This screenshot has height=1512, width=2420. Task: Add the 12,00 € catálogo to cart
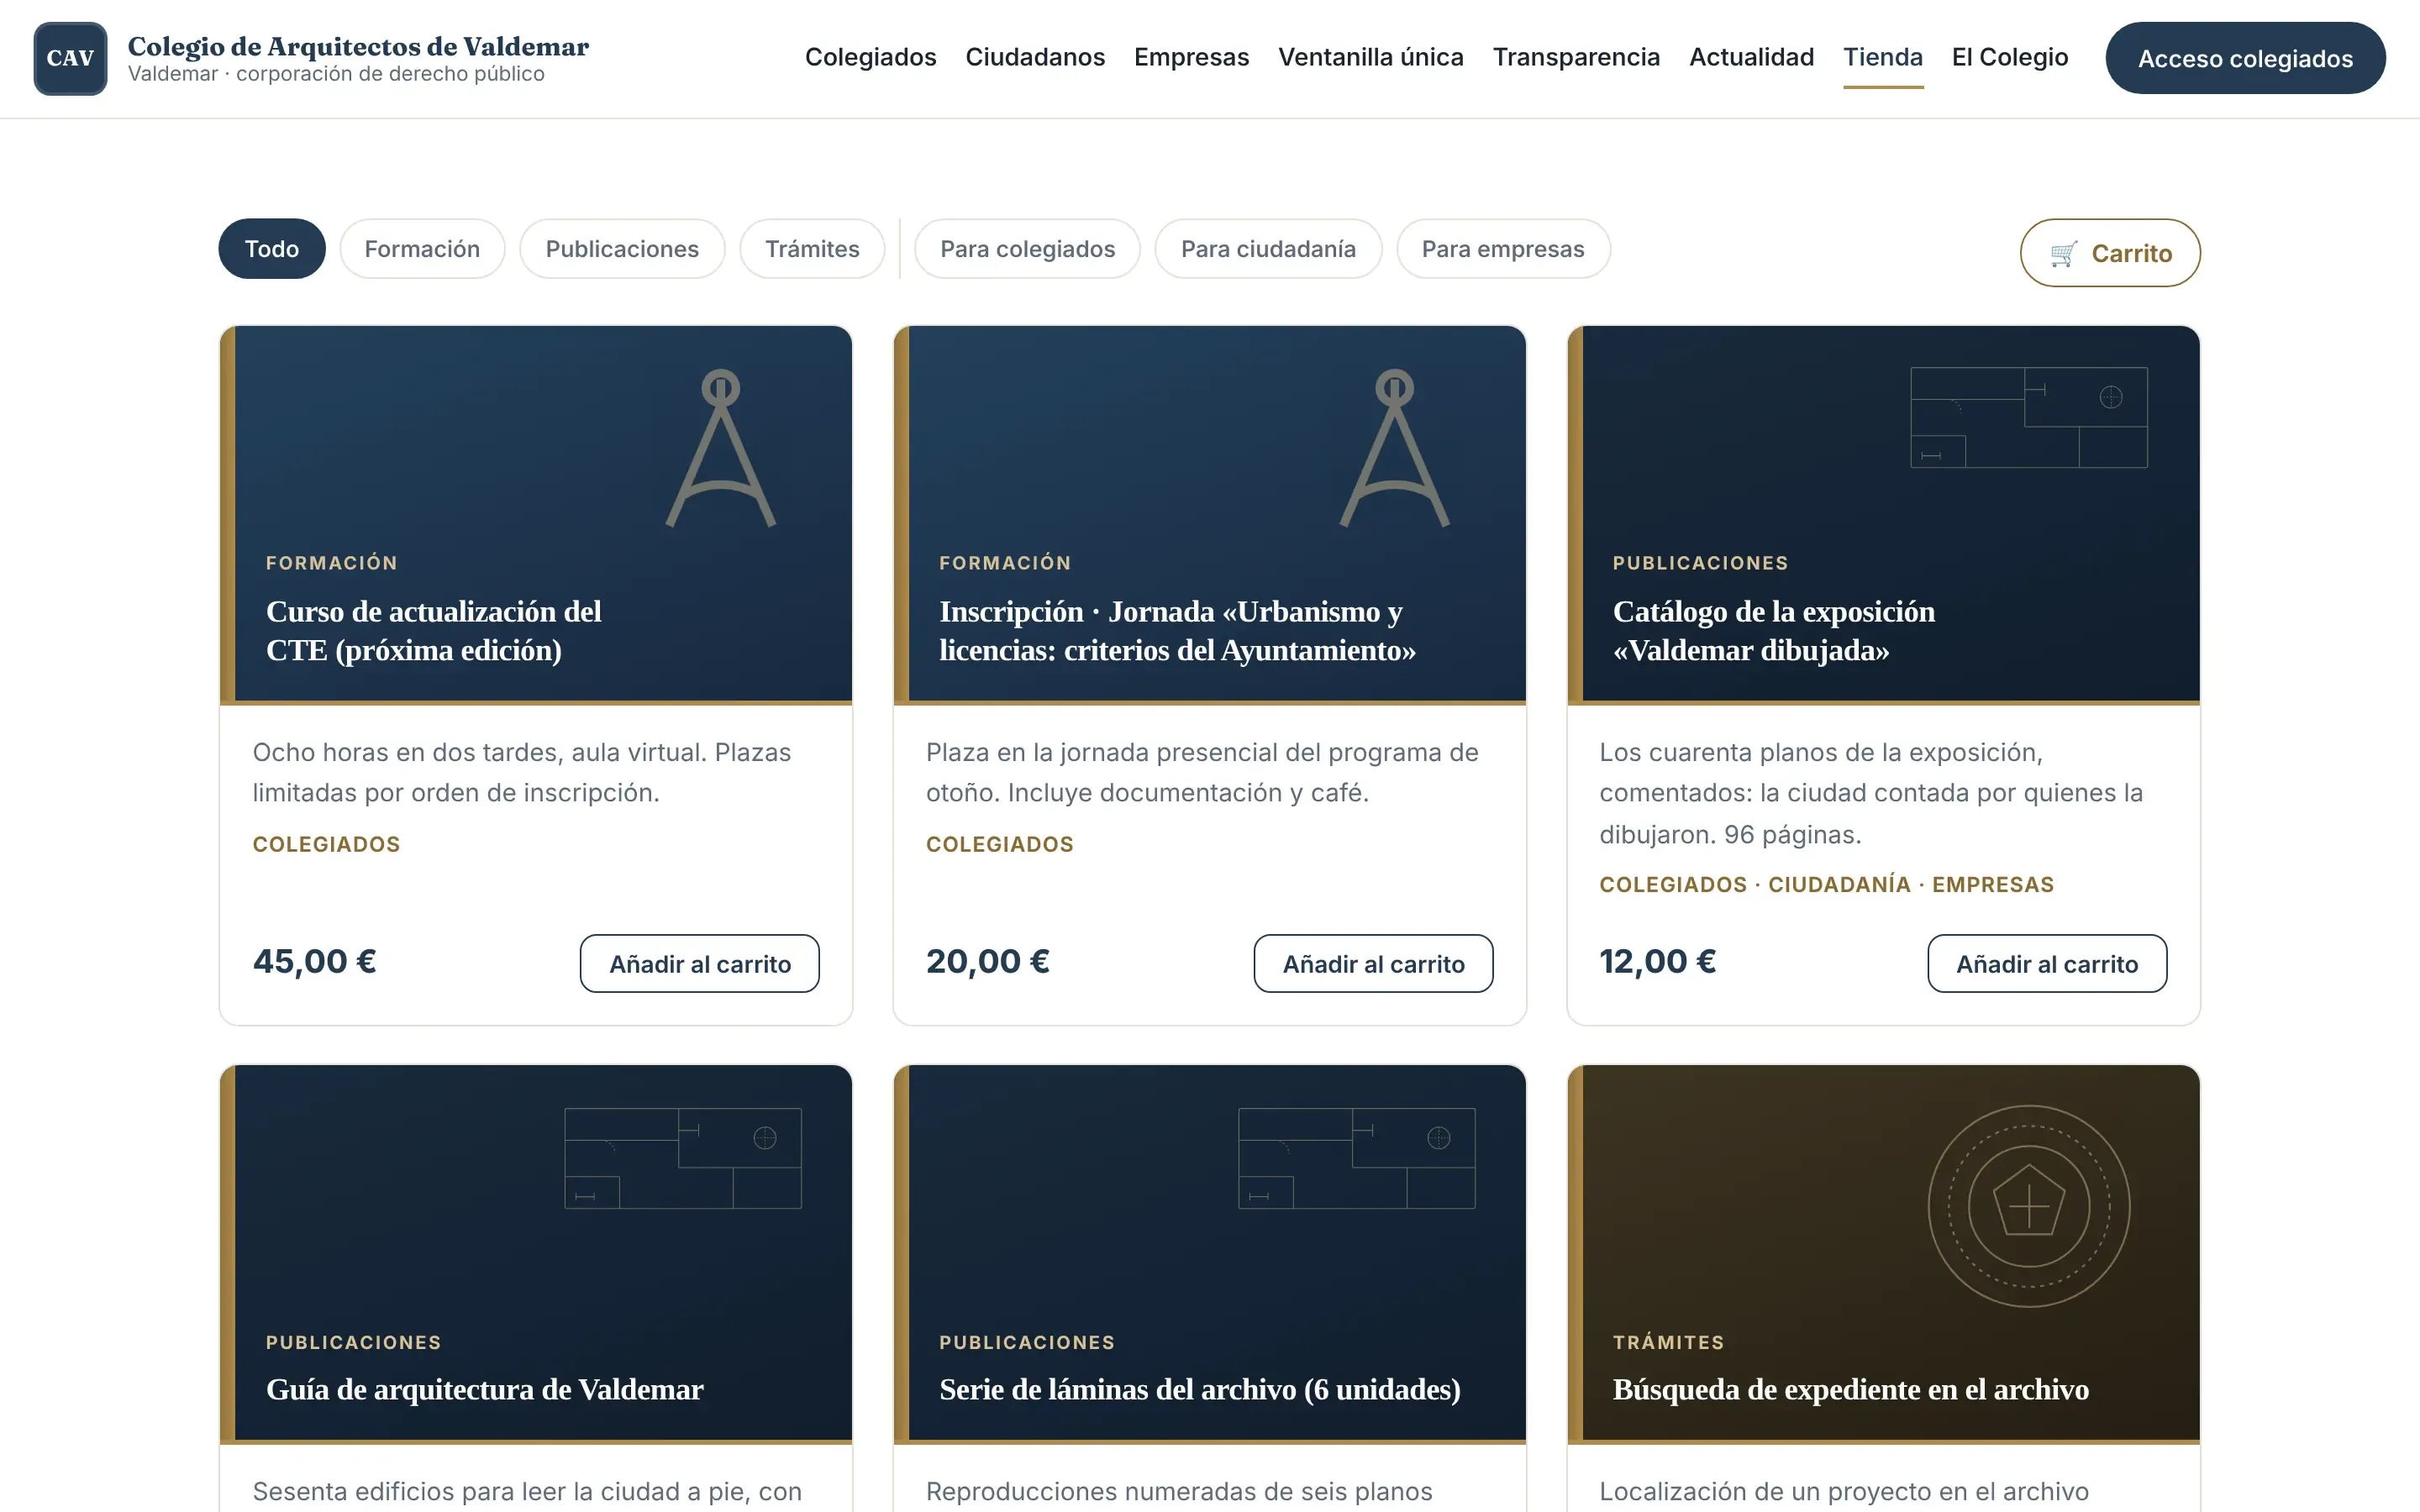tap(2047, 963)
